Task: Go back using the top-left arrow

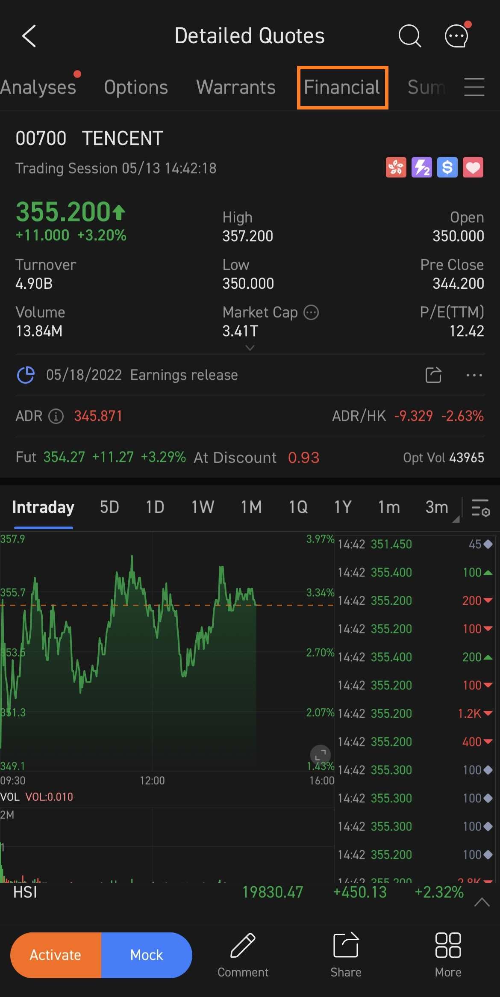Action: [29, 36]
